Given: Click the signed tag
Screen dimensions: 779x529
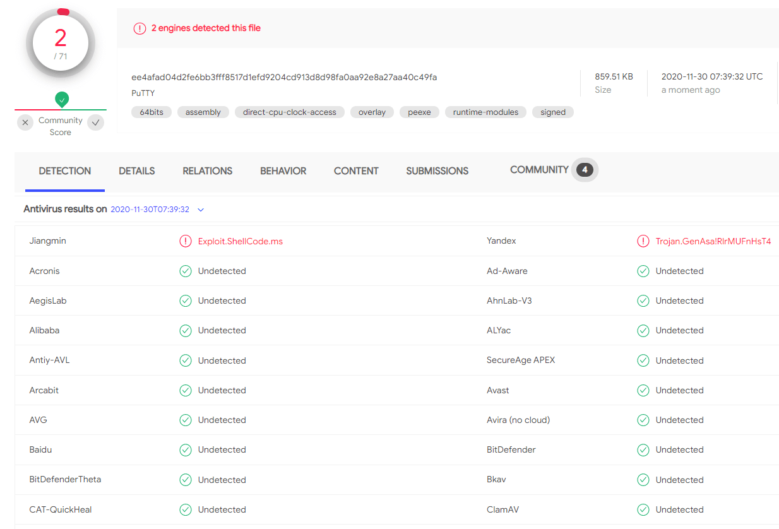Looking at the screenshot, I should tap(553, 112).
